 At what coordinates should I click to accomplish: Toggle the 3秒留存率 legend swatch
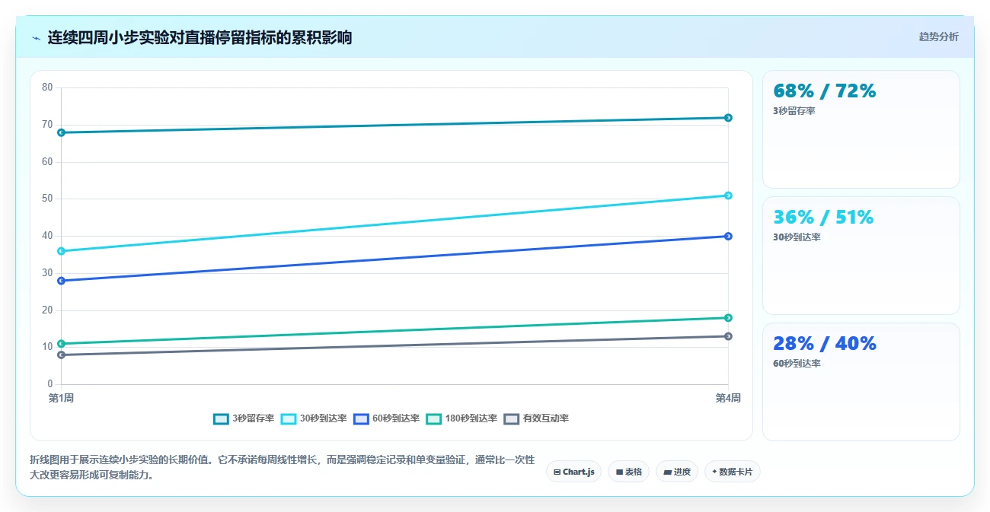coord(222,418)
